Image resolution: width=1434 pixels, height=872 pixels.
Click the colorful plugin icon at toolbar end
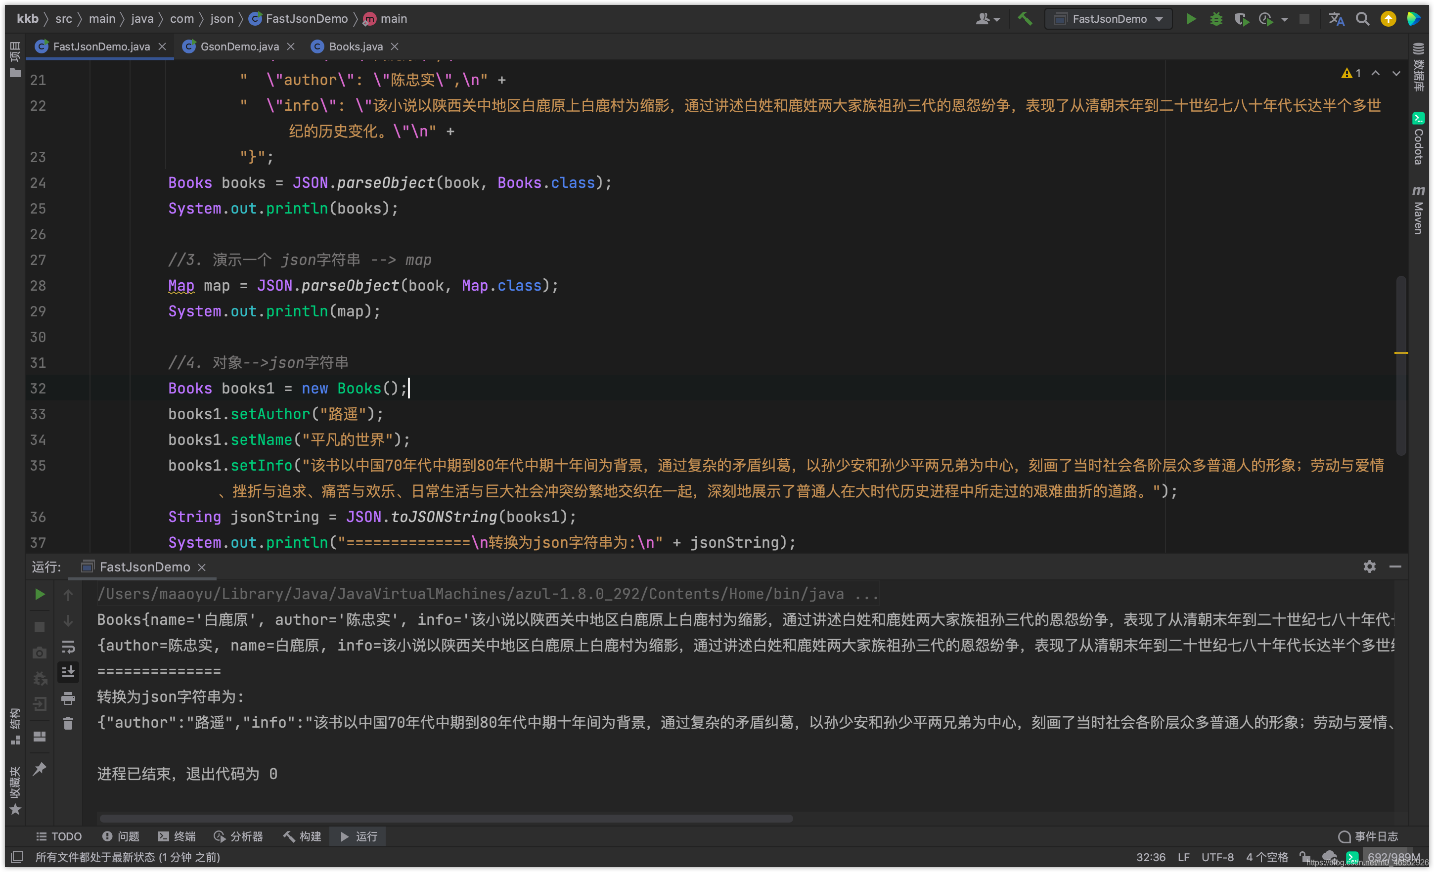click(1414, 19)
